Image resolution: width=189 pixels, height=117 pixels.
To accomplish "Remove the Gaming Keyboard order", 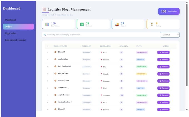I will [163, 103].
